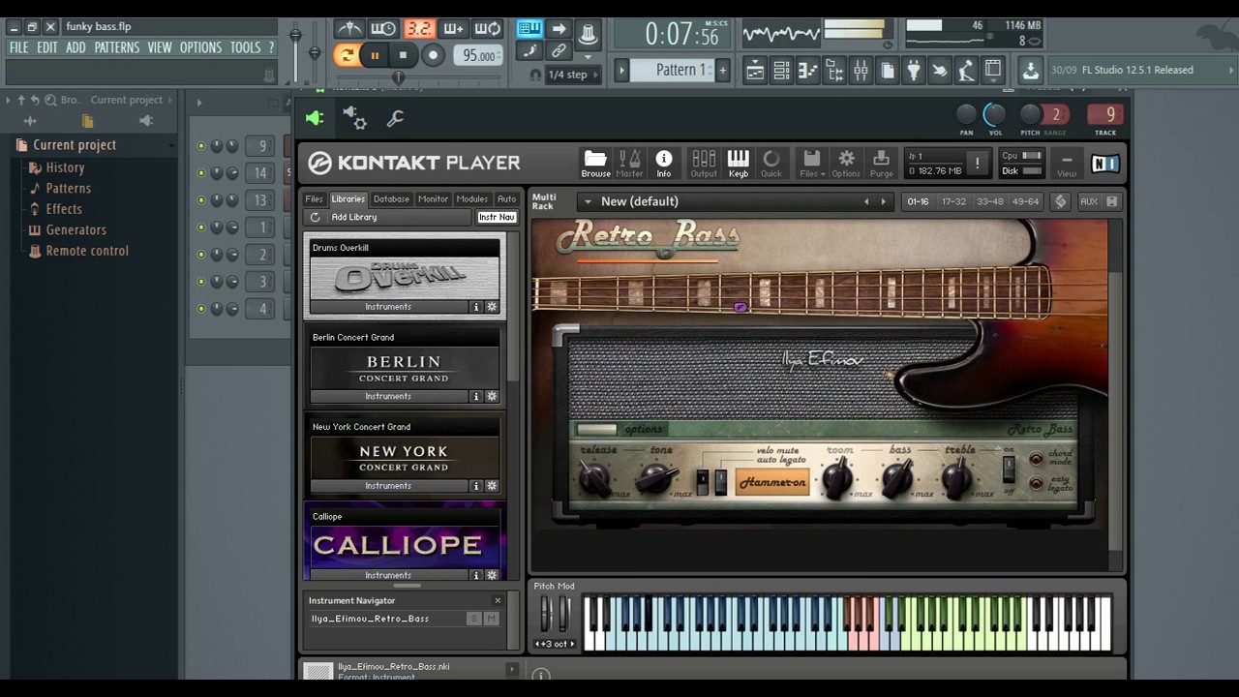
Task: Toggle the AUX button
Action: pyautogui.click(x=1088, y=201)
